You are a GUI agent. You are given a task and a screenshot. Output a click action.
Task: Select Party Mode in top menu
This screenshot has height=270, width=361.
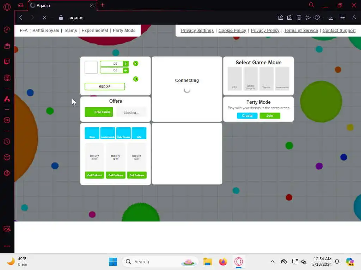click(x=124, y=31)
